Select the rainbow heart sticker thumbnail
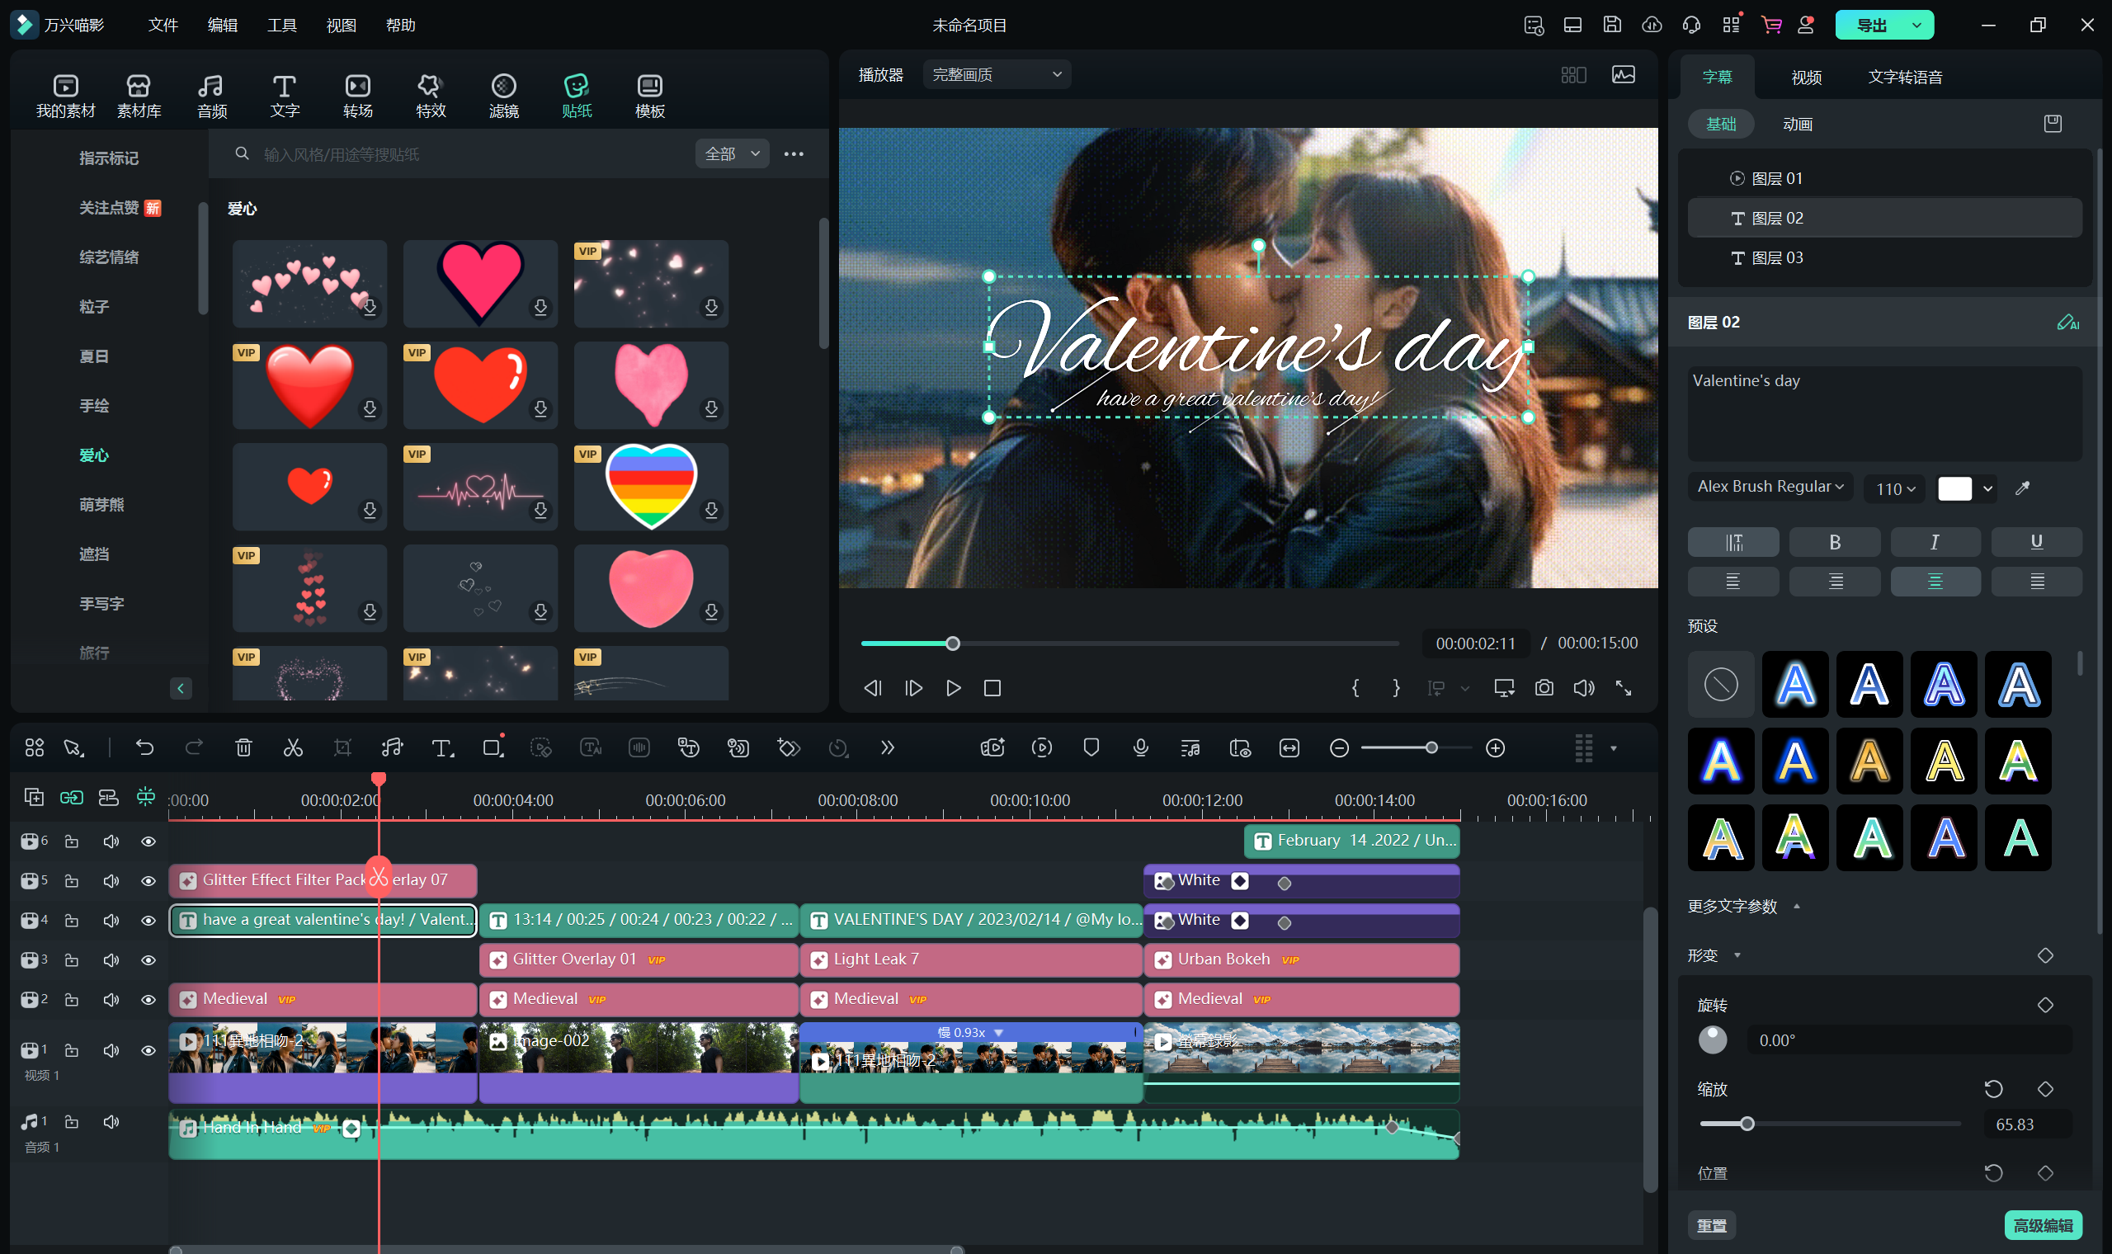The image size is (2112, 1254). [650, 487]
